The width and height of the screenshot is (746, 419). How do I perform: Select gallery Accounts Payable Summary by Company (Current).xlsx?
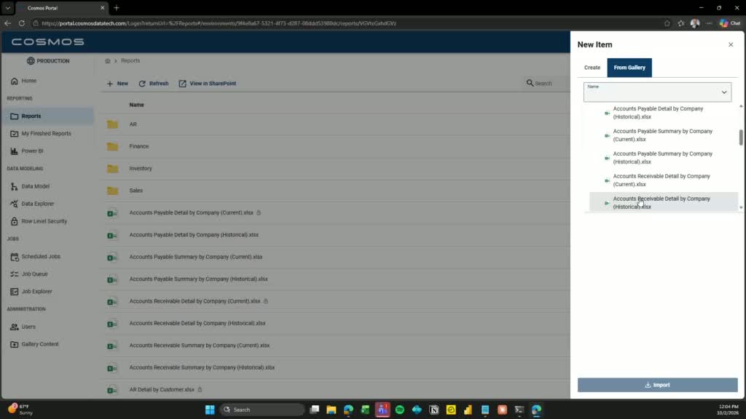pyautogui.click(x=663, y=135)
